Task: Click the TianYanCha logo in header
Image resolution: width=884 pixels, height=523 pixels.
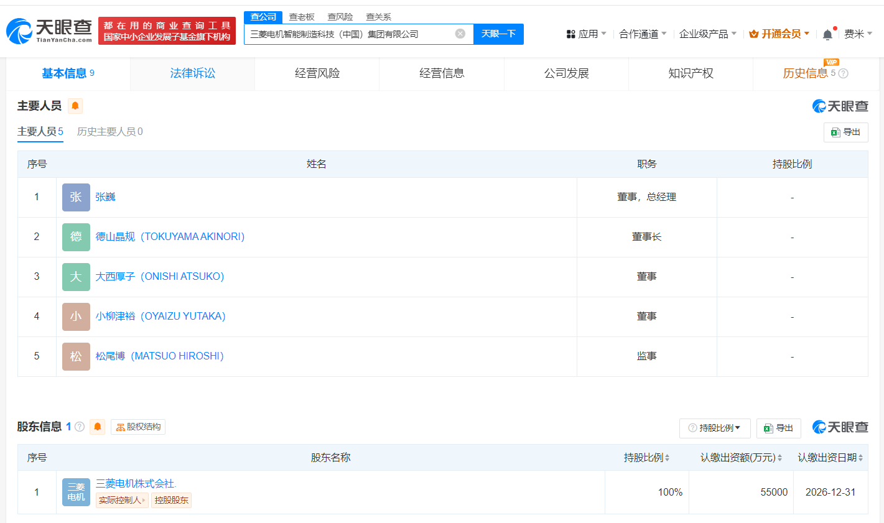Action: [49, 31]
